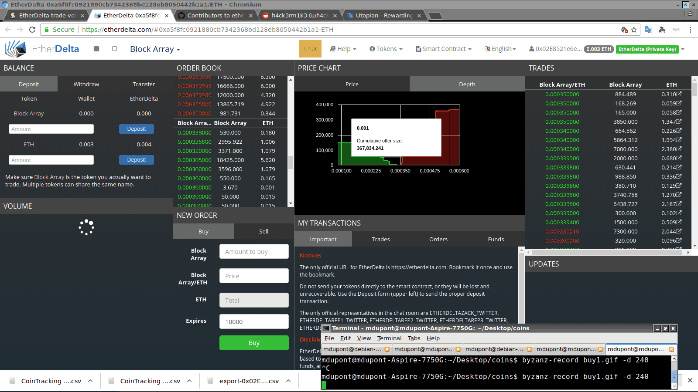Bookmark page with the star icon
The width and height of the screenshot is (698, 392).
[x=634, y=30]
